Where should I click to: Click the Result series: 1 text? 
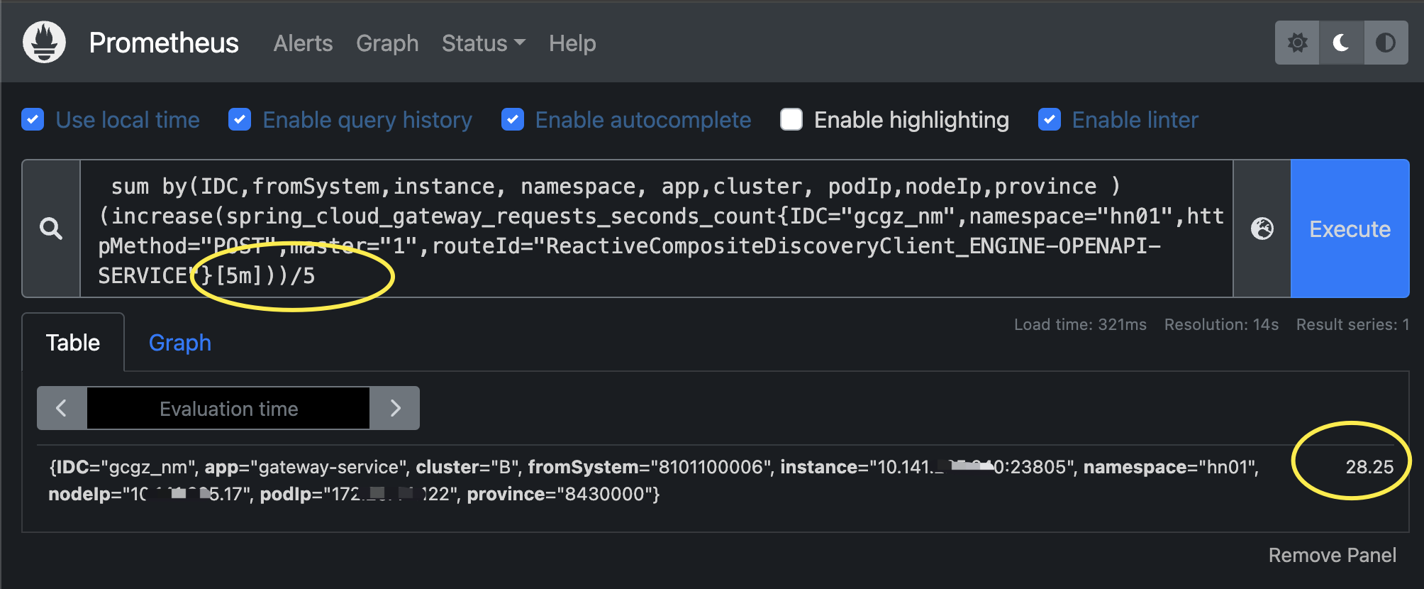click(1352, 324)
